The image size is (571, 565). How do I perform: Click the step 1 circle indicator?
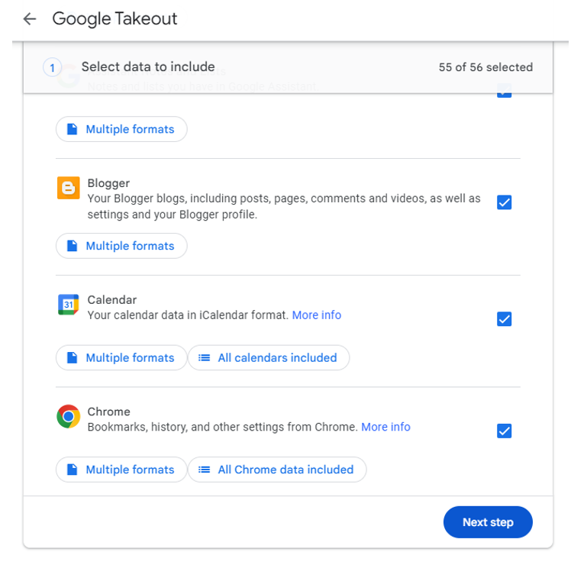click(x=52, y=67)
